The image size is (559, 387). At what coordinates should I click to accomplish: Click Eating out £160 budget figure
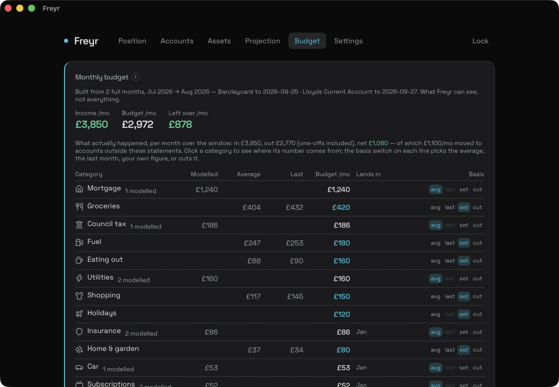coord(342,261)
